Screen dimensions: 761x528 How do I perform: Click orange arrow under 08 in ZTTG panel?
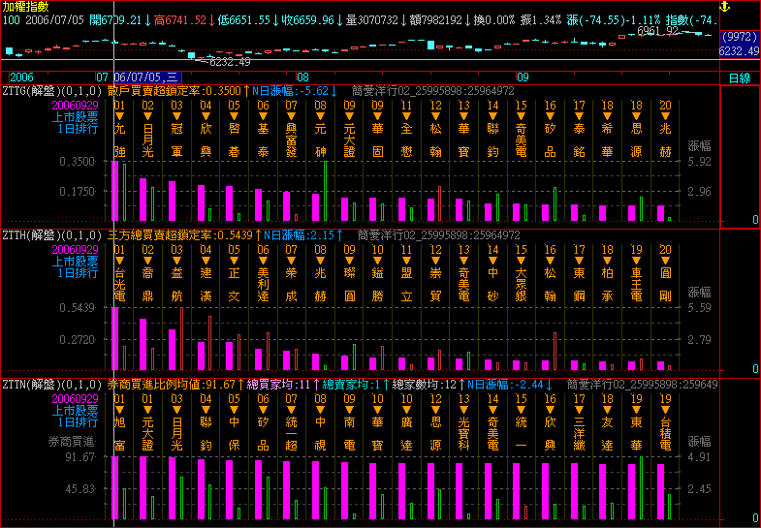point(321,116)
